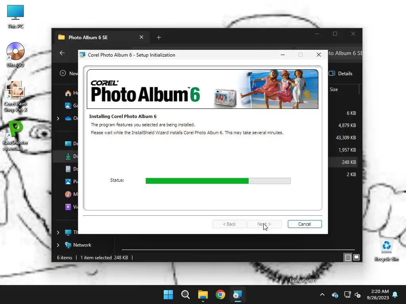Switch Explorer to details list view
This screenshot has width=406, height=304.
tap(348, 257)
